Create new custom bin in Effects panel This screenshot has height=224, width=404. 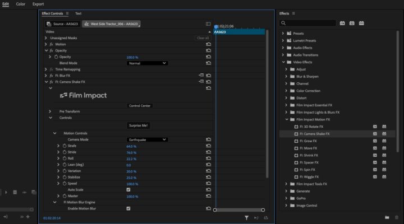(x=387, y=217)
